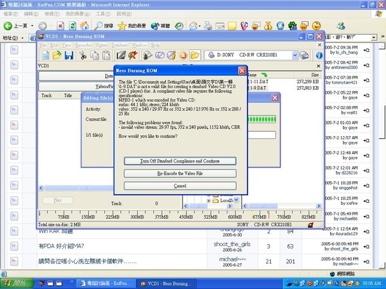Open the recorder dropdown SONY CD-RW CRX210E1

pyautogui.click(x=295, y=55)
